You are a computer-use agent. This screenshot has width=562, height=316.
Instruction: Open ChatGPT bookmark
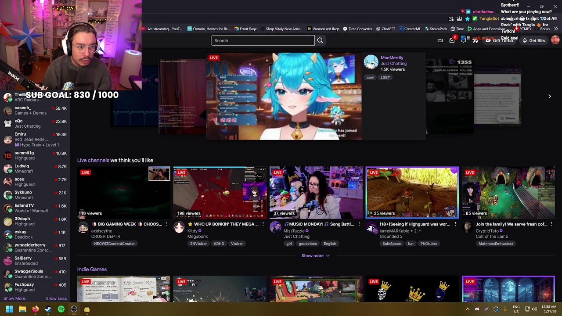click(x=385, y=29)
